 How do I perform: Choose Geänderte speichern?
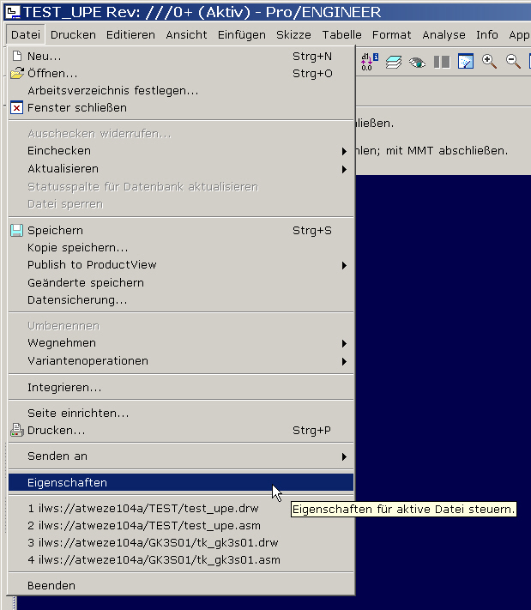pos(181,283)
